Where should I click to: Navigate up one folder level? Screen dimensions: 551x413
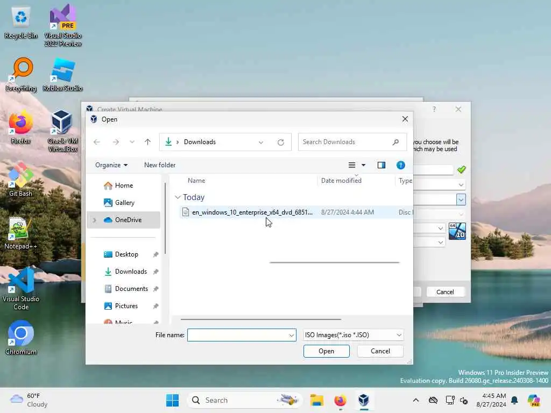[147, 142]
